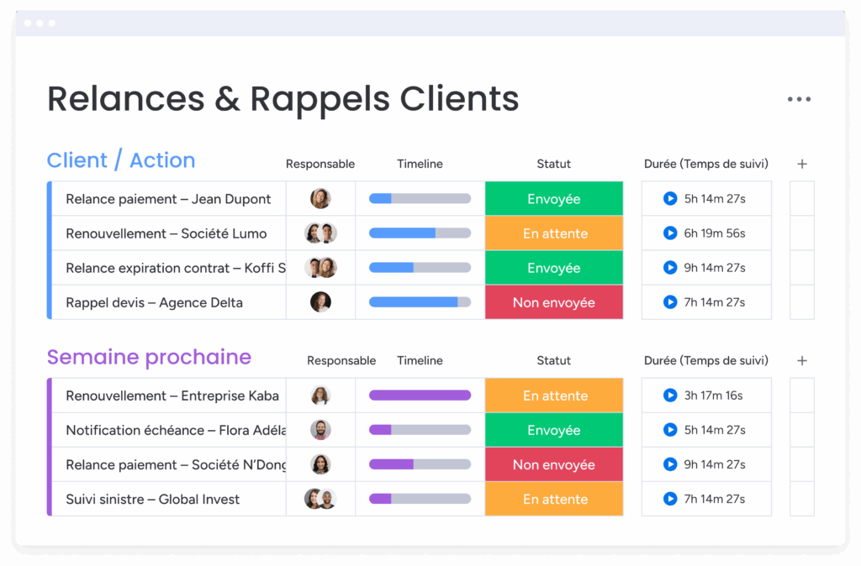Open item Relance paiement – Jean Dupont
The width and height of the screenshot is (861, 566).
click(168, 199)
